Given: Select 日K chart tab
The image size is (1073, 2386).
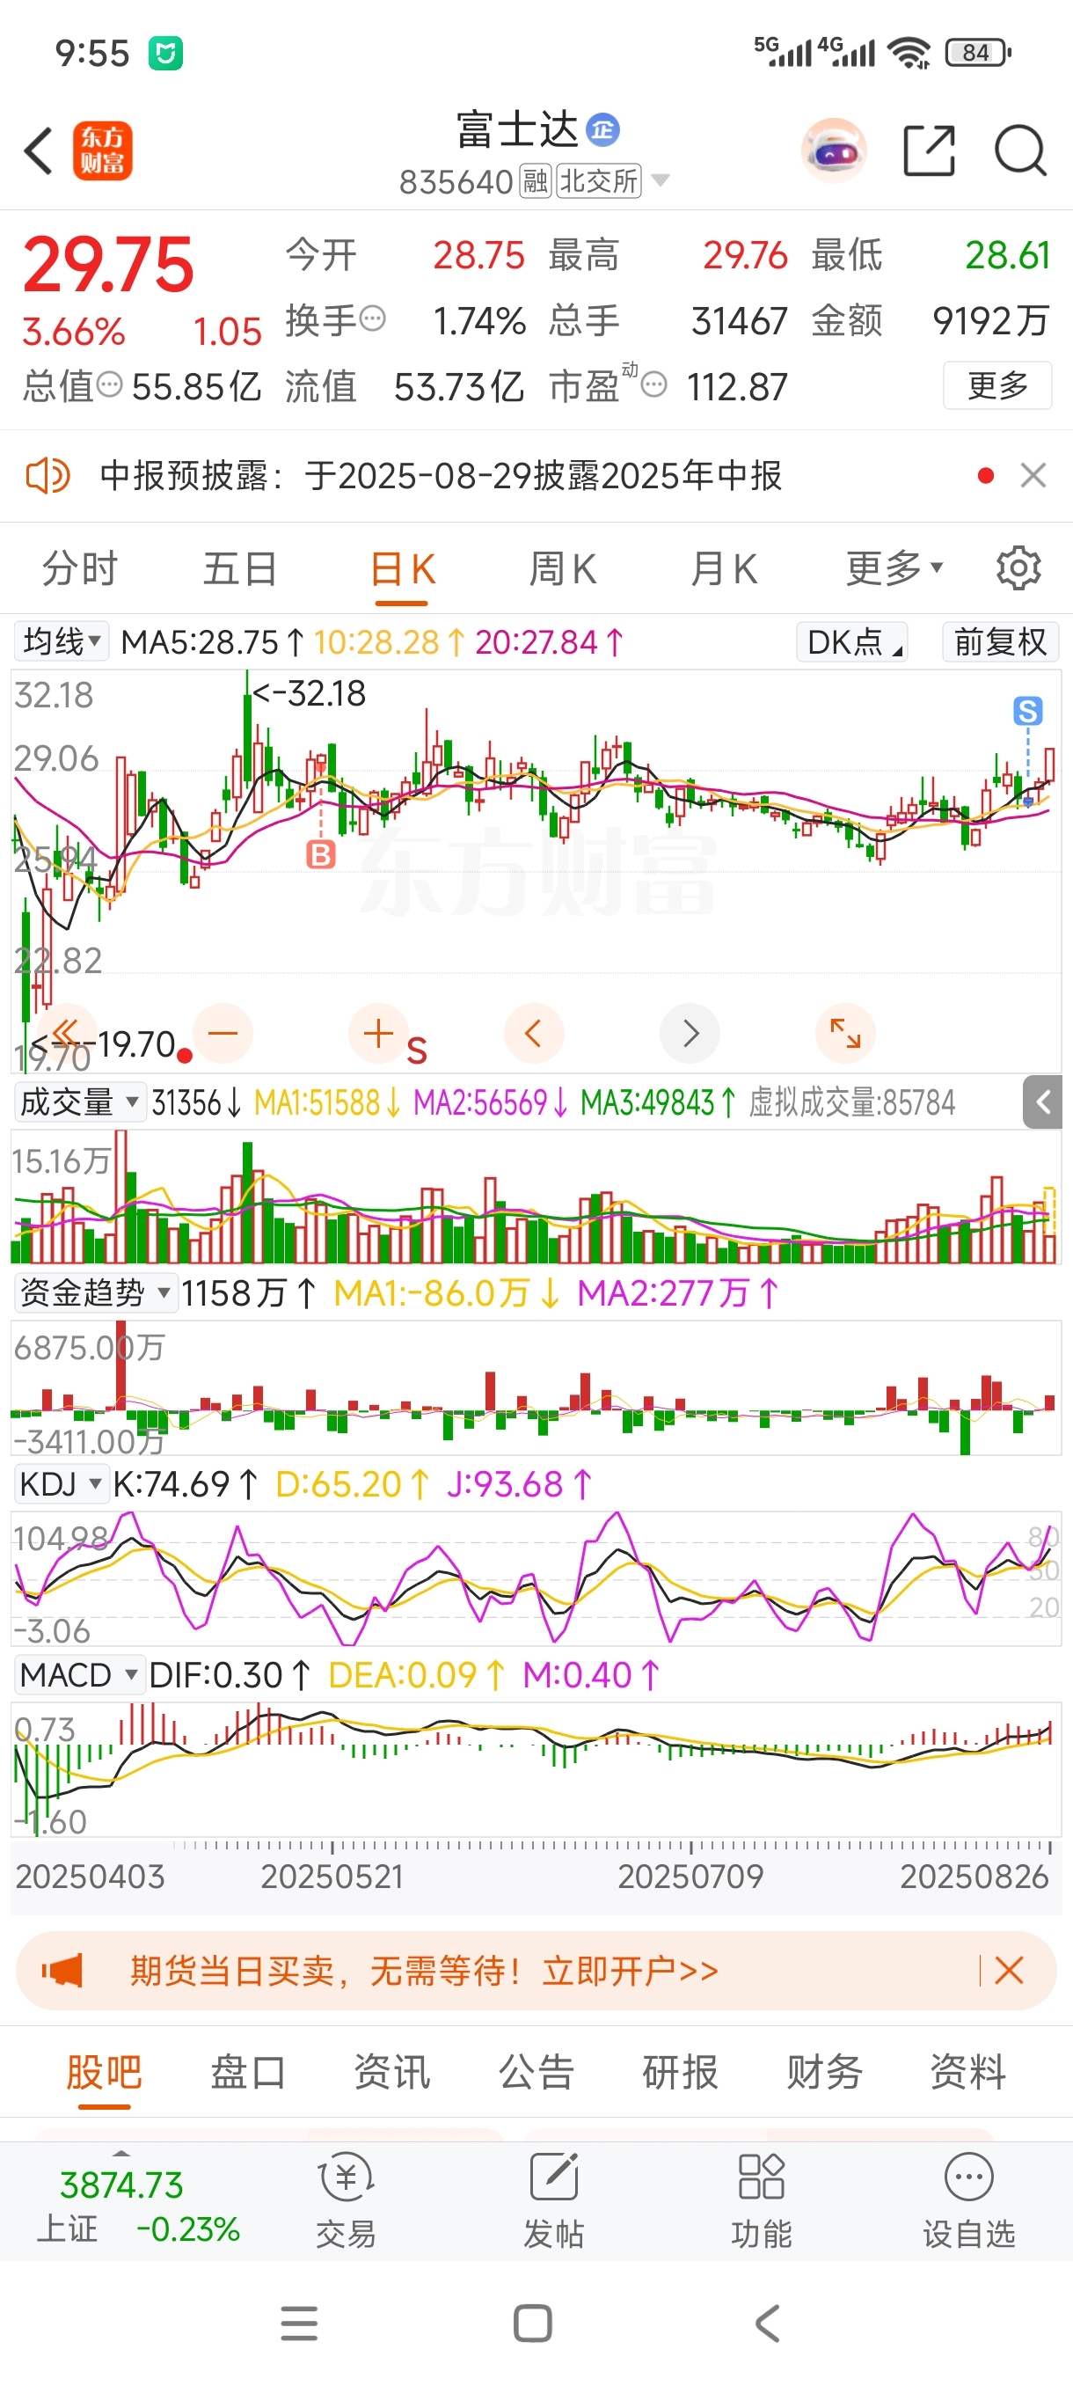Looking at the screenshot, I should click(x=402, y=567).
